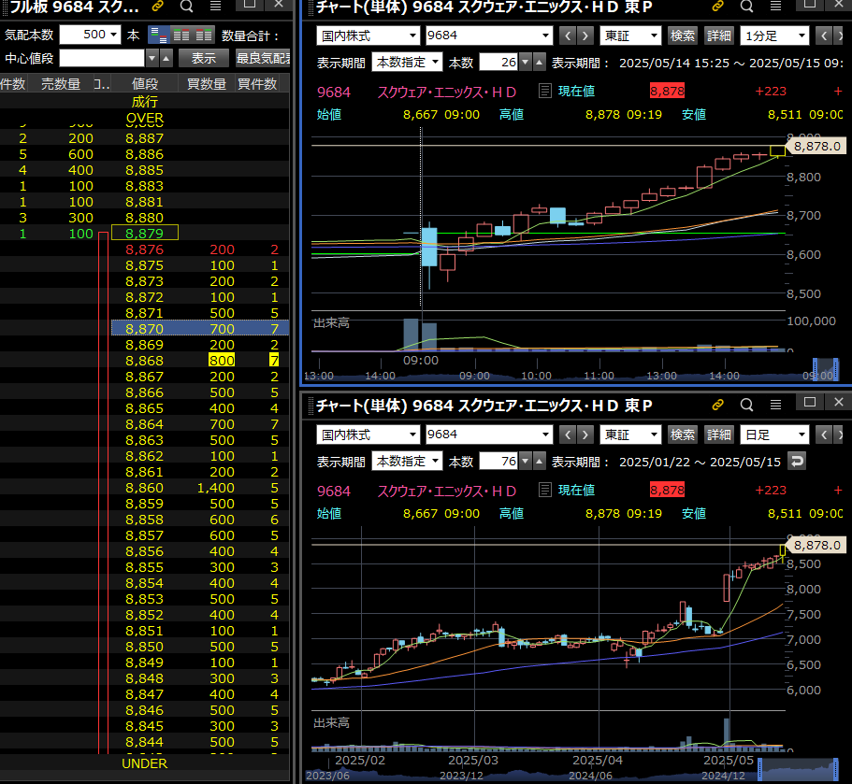The width and height of the screenshot is (852, 784).
Task: Select best bid price 8,876
Action: click(x=145, y=249)
